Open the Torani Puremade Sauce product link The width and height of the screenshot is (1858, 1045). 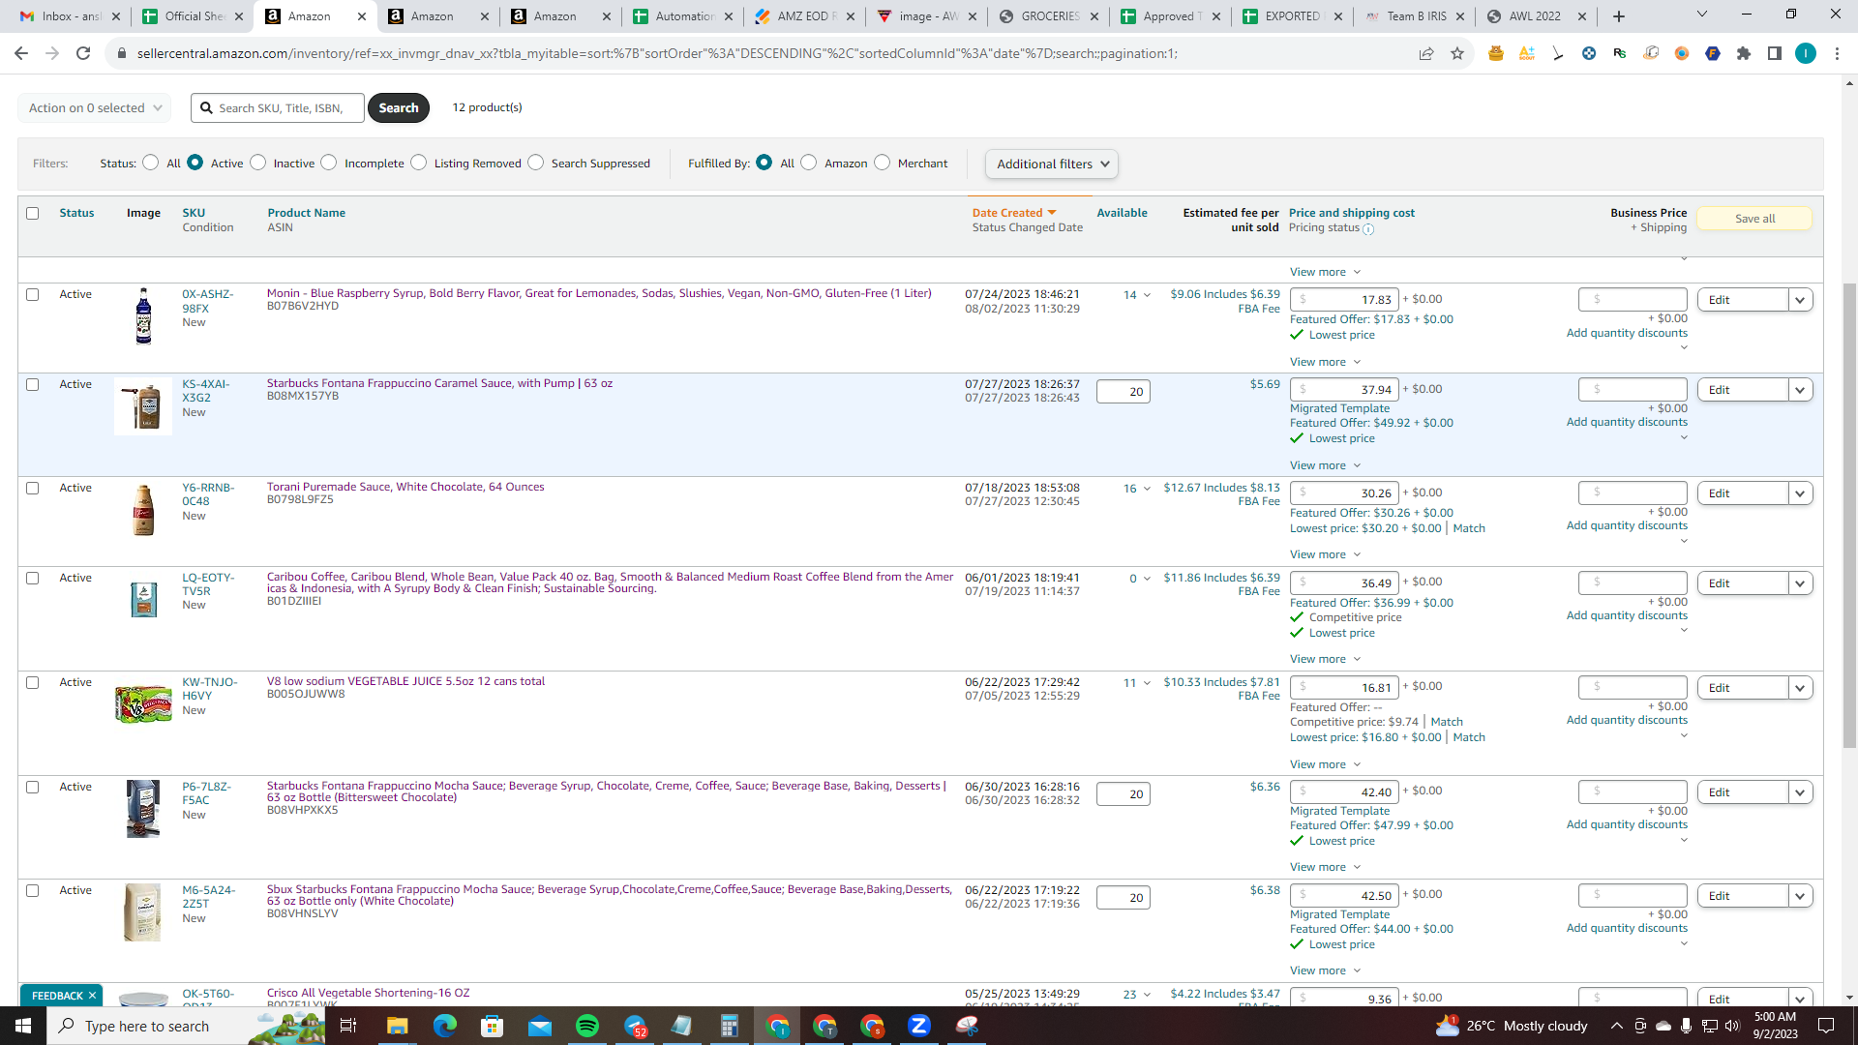405,487
